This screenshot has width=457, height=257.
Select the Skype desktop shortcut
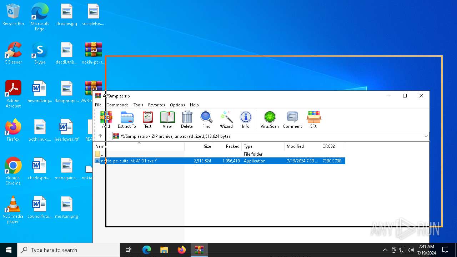click(x=40, y=53)
